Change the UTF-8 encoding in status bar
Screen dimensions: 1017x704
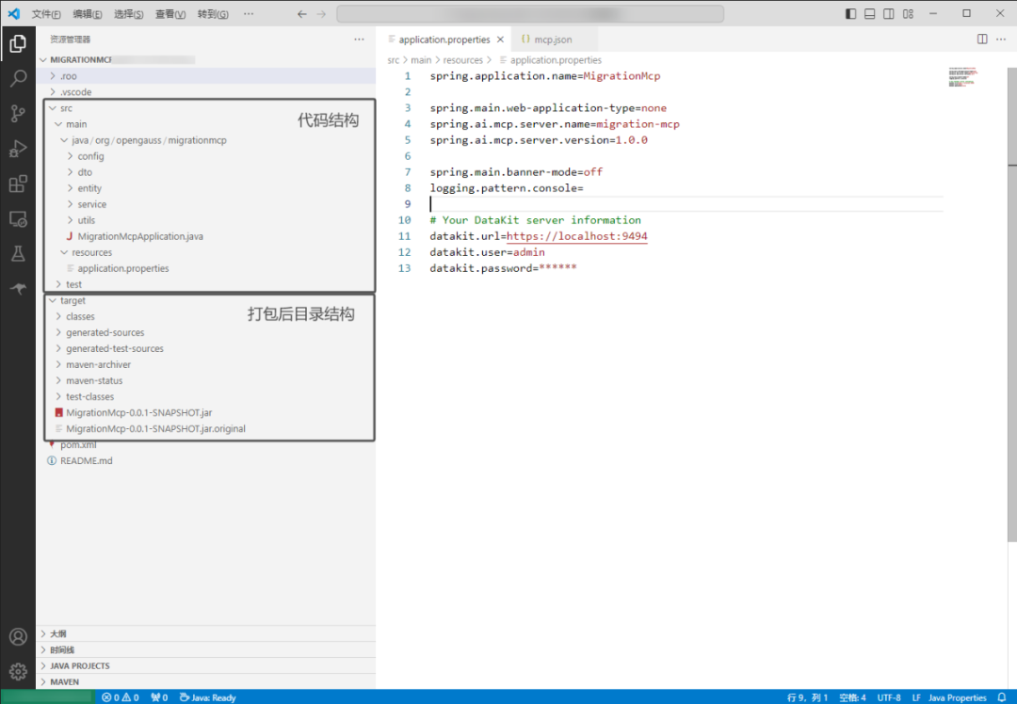point(889,697)
